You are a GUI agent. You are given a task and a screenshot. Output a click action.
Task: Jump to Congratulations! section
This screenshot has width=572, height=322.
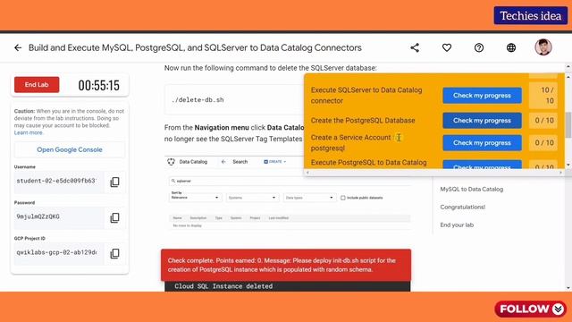pos(463,207)
